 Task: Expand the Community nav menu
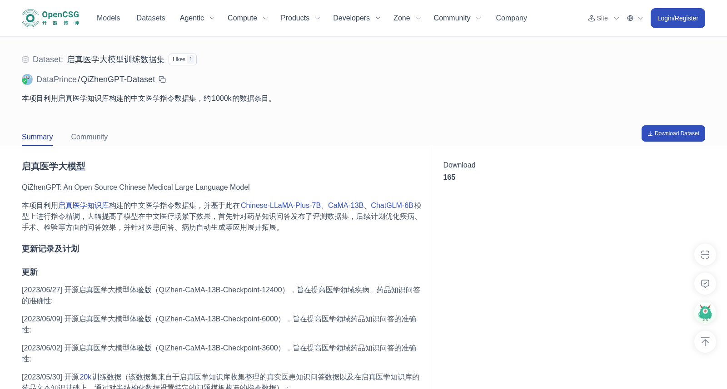pyautogui.click(x=457, y=18)
